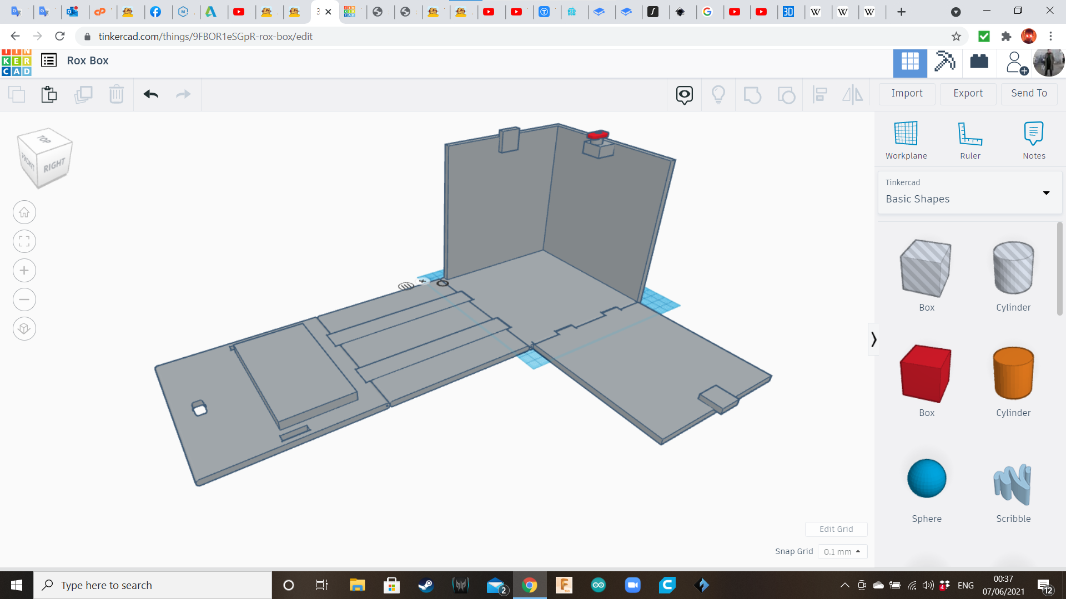Viewport: 1066px width, 599px height.
Task: Zoom out with the minus icon
Action: pyautogui.click(x=24, y=299)
